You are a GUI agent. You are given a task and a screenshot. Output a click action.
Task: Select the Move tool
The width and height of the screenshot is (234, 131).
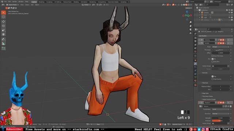point(3,22)
